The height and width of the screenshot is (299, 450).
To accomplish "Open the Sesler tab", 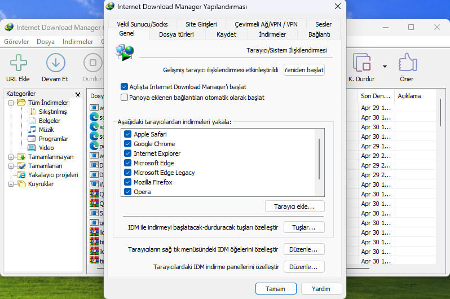I will (x=323, y=24).
